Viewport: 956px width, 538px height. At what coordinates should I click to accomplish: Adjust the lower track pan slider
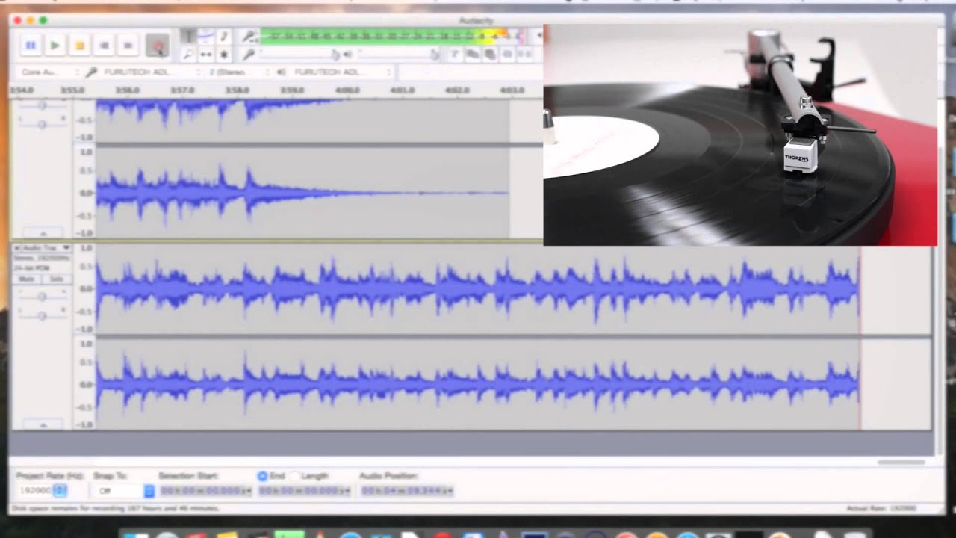point(42,315)
